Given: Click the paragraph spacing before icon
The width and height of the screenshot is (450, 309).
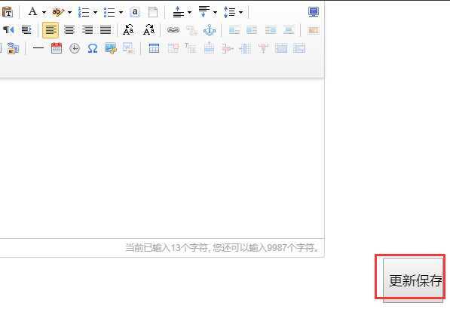Looking at the screenshot, I should 178,12.
